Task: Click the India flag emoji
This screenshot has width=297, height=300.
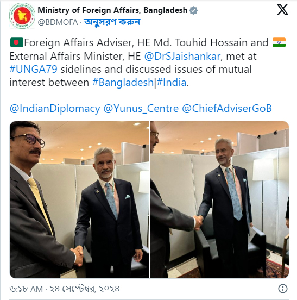Action: [x=279, y=42]
